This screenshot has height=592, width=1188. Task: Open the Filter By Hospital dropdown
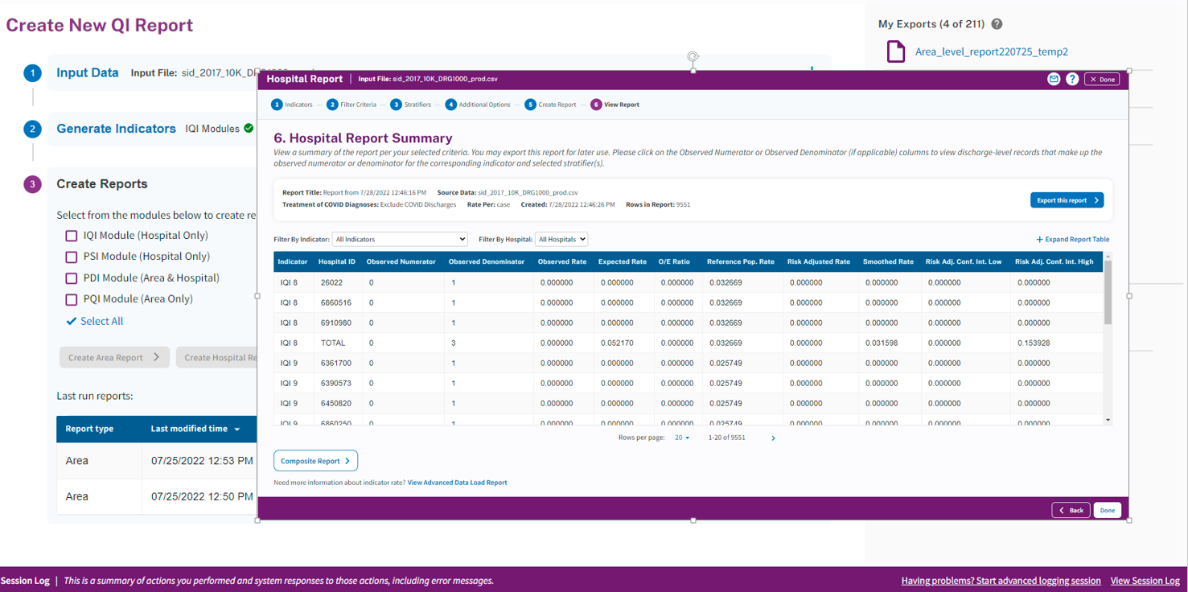(x=561, y=239)
